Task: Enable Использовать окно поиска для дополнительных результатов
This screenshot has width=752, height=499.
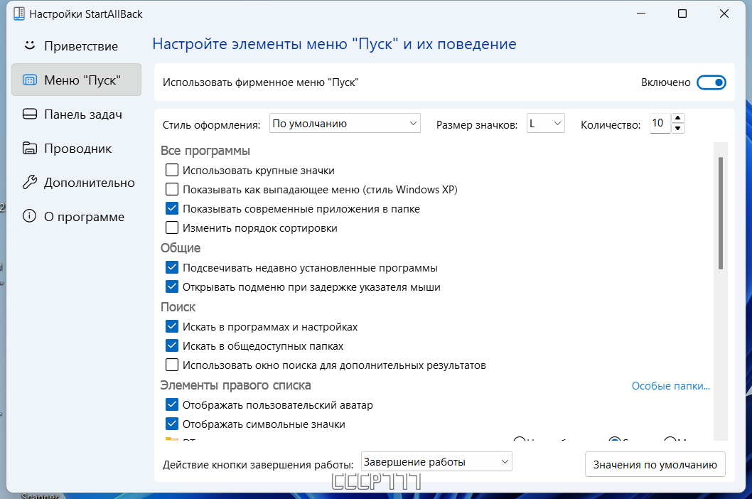Action: point(172,365)
